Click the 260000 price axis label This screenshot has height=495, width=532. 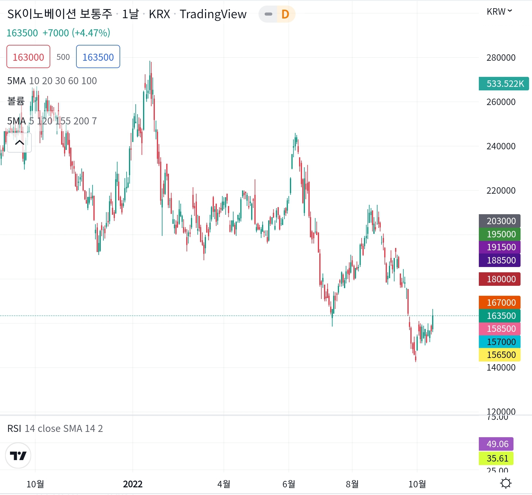click(x=501, y=102)
